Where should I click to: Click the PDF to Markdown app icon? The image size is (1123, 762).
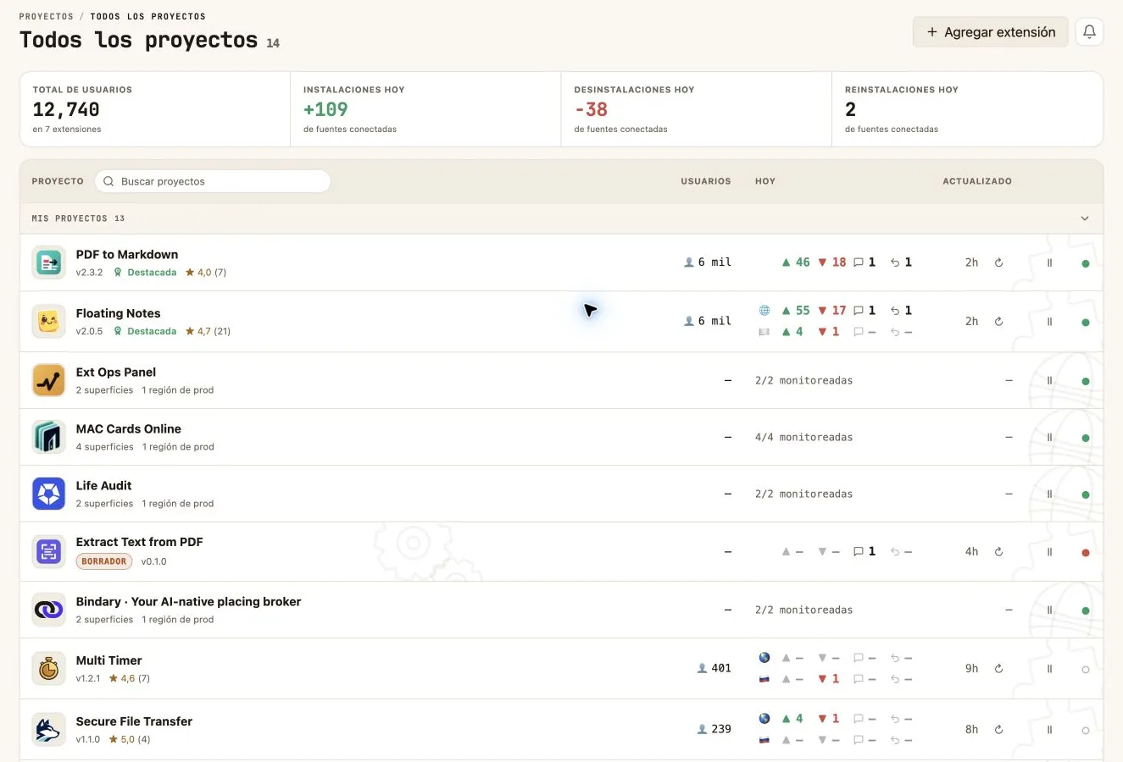pos(48,262)
